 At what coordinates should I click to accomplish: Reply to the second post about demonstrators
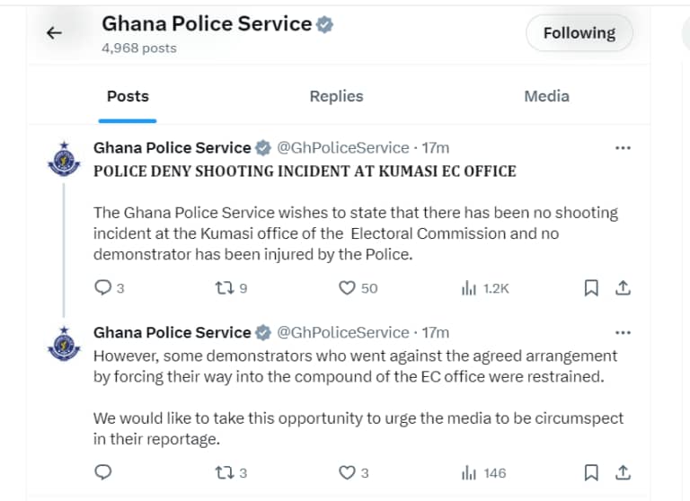tap(103, 472)
